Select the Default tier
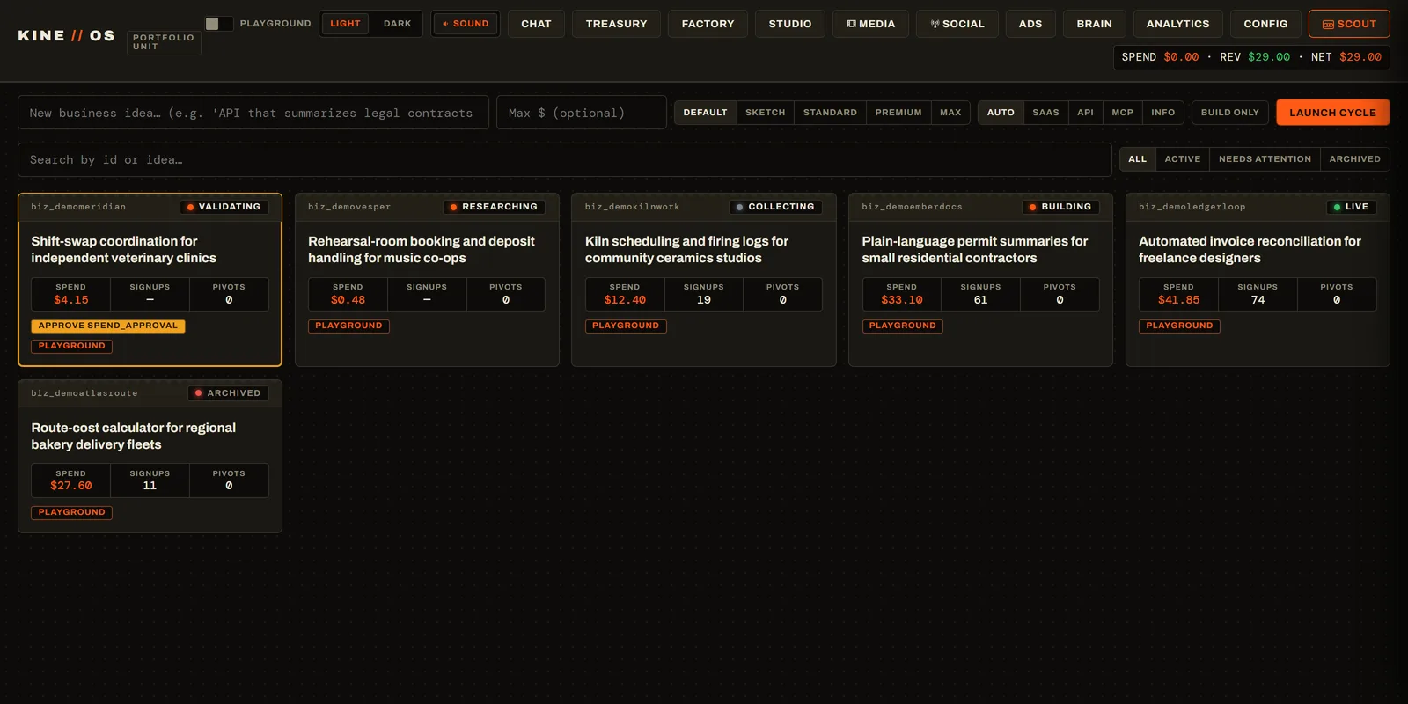This screenshot has height=704, width=1408. (x=706, y=113)
